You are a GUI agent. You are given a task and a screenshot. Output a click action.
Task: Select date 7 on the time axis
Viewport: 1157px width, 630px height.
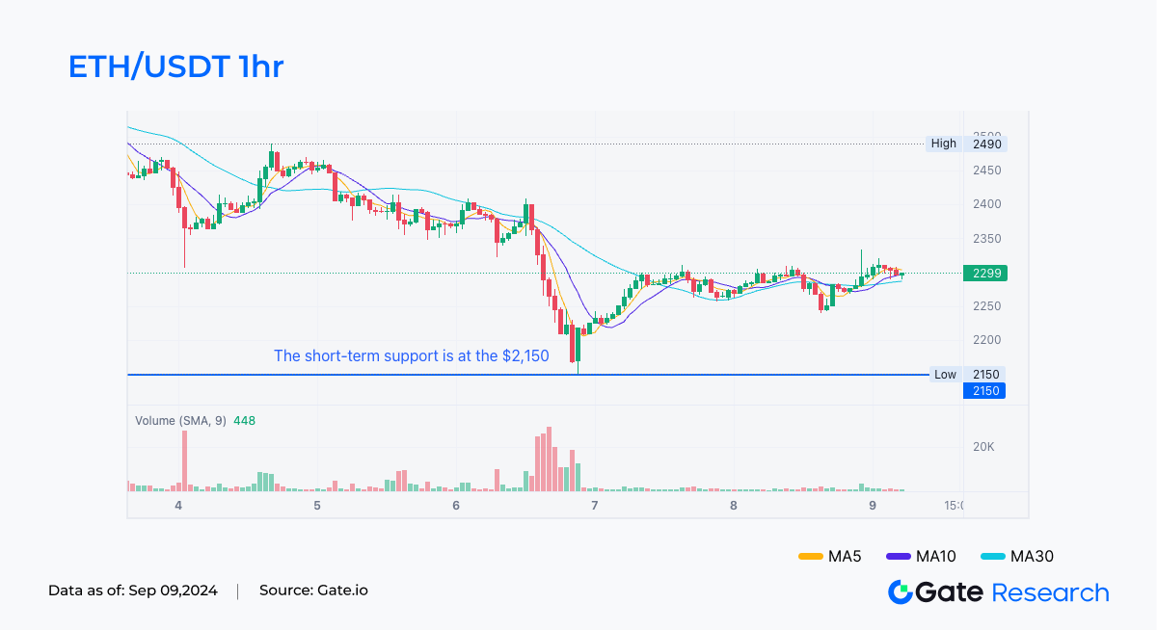point(595,506)
